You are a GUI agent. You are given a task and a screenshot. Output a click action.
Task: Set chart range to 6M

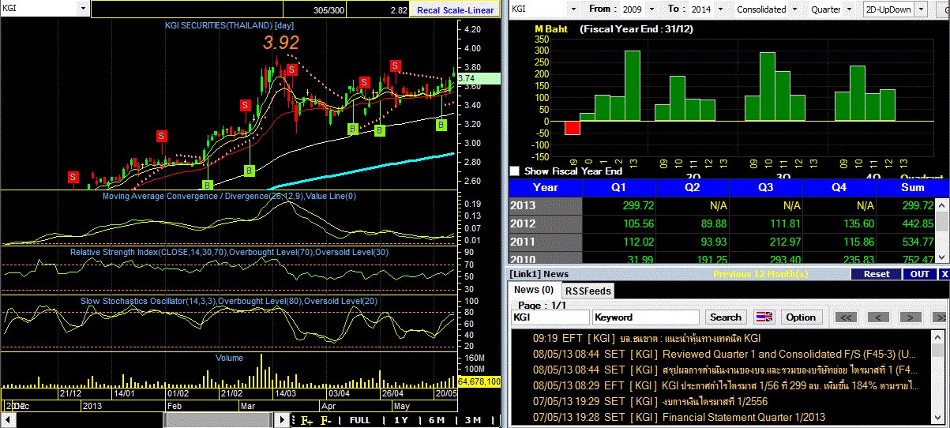437,420
